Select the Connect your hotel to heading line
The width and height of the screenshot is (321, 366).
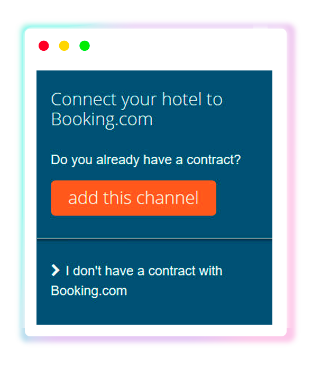(136, 100)
